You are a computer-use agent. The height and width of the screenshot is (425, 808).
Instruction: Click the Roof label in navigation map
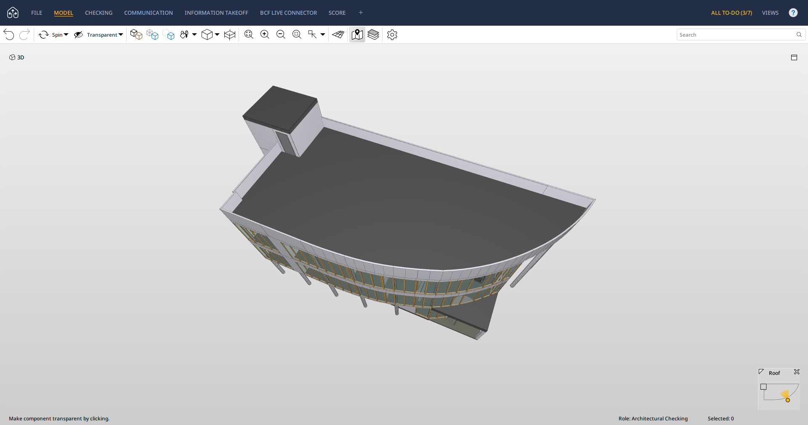774,373
